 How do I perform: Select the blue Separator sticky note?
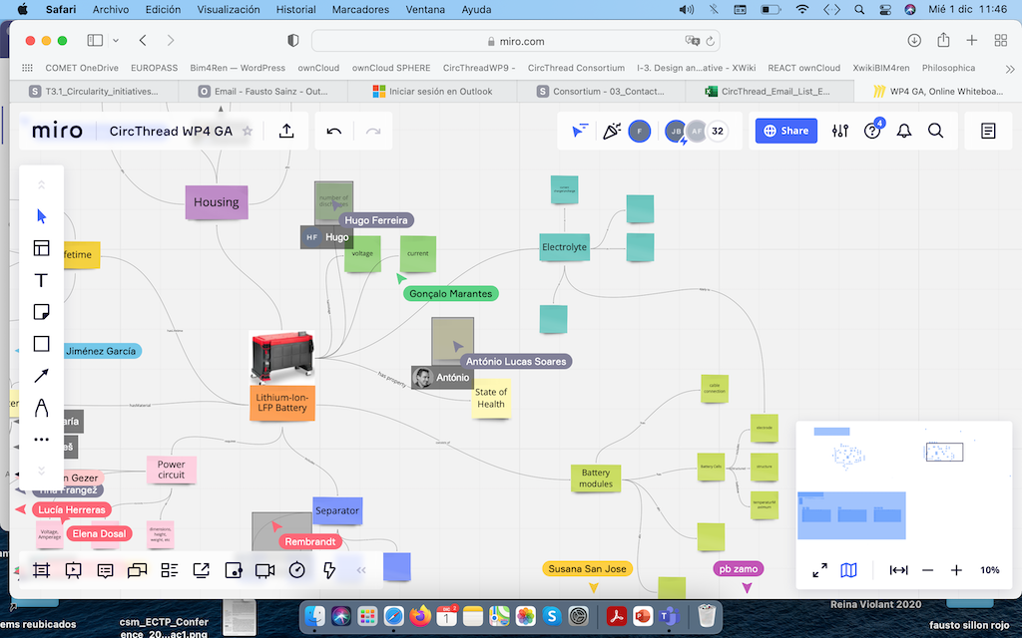[x=337, y=511]
